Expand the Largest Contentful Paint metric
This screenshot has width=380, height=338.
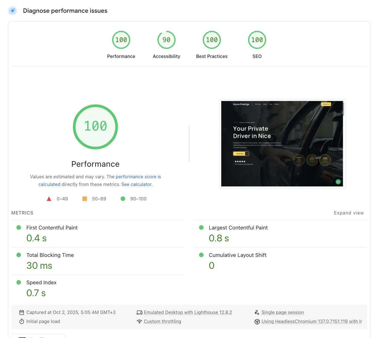click(238, 228)
